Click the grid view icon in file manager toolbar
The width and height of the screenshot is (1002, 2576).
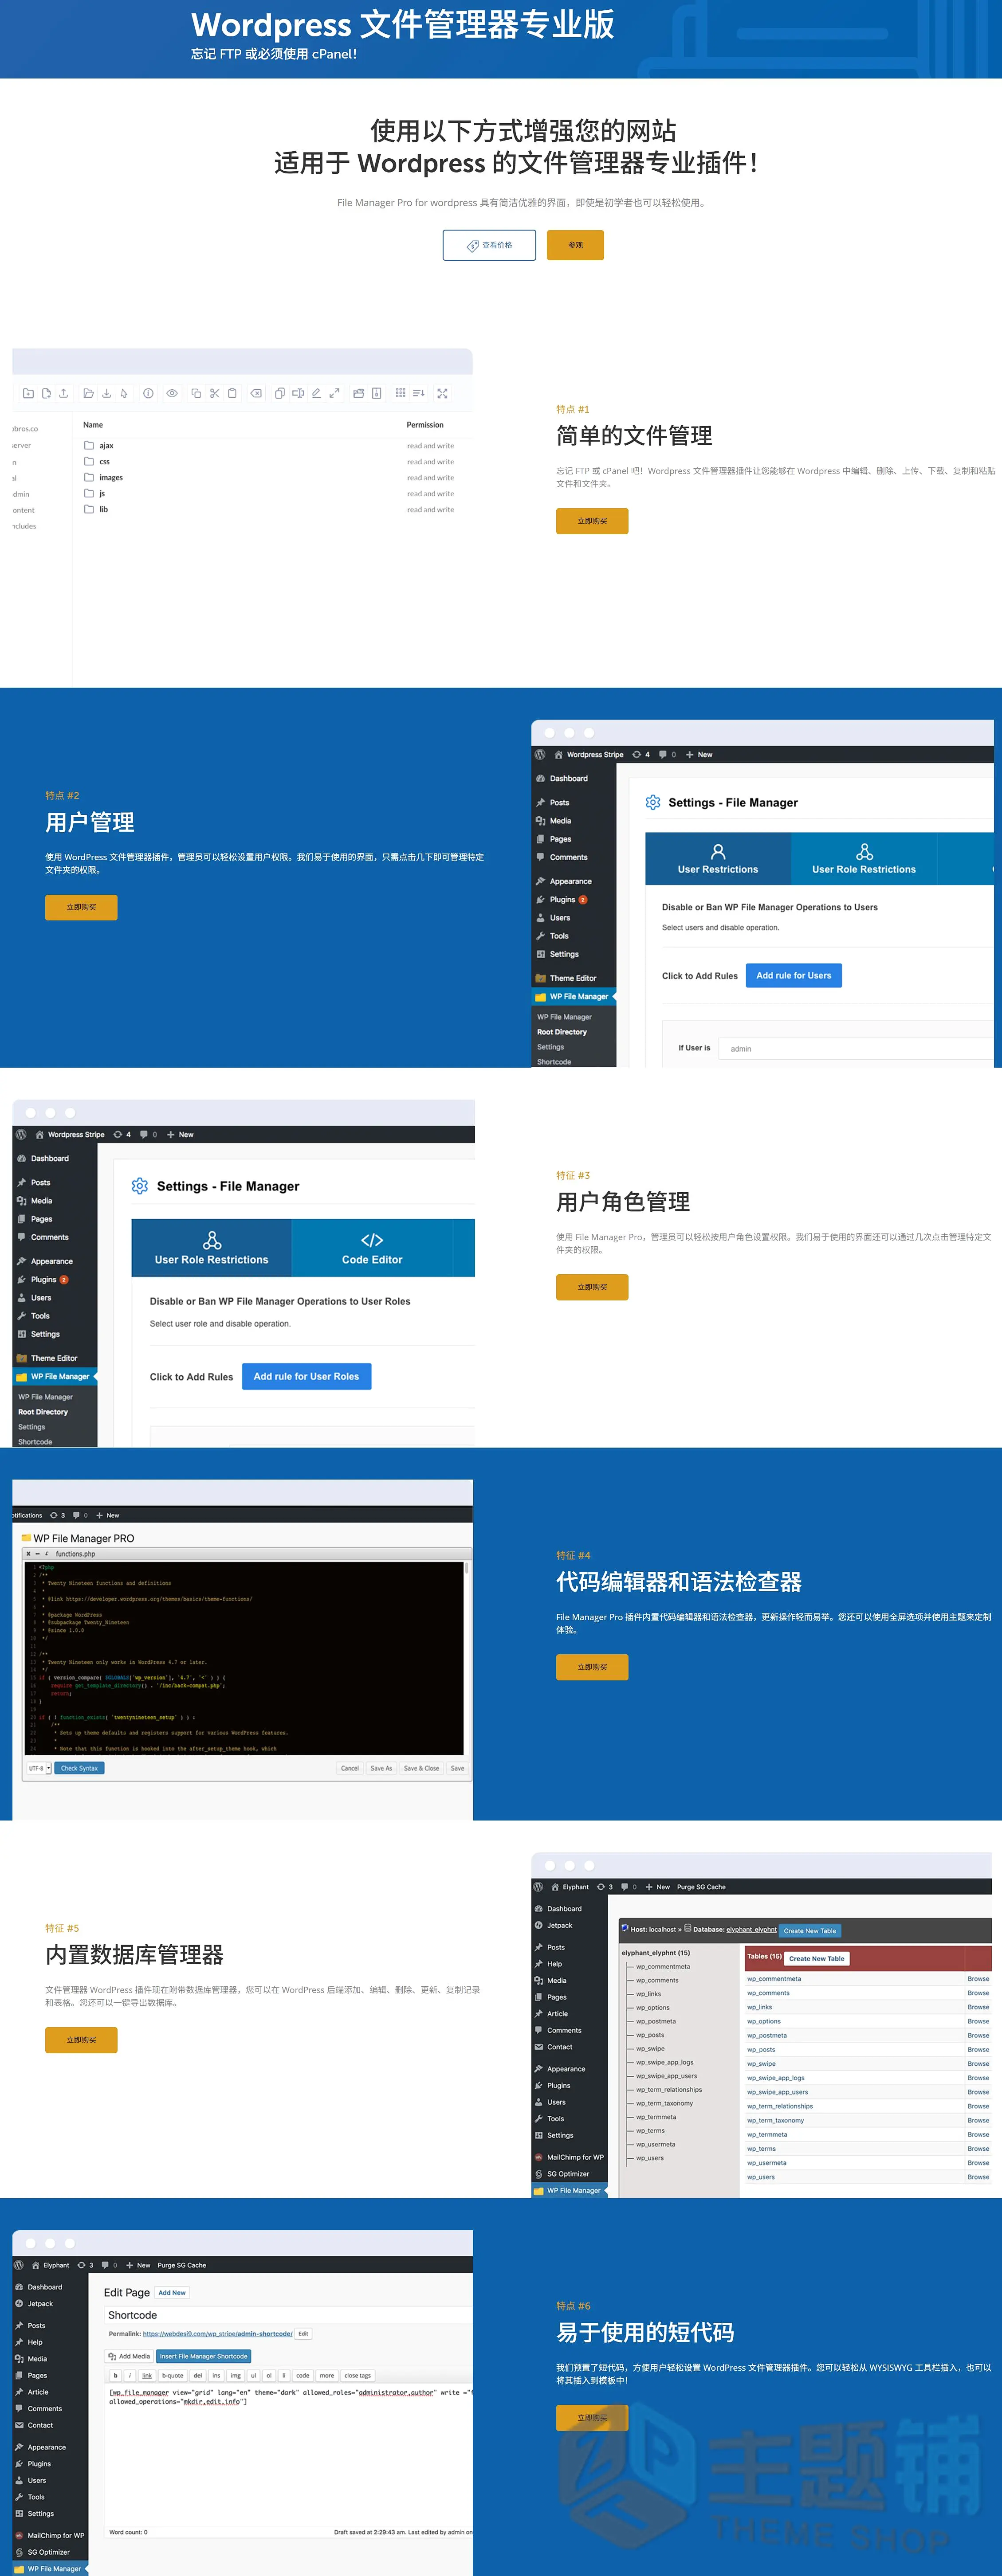[x=400, y=393]
